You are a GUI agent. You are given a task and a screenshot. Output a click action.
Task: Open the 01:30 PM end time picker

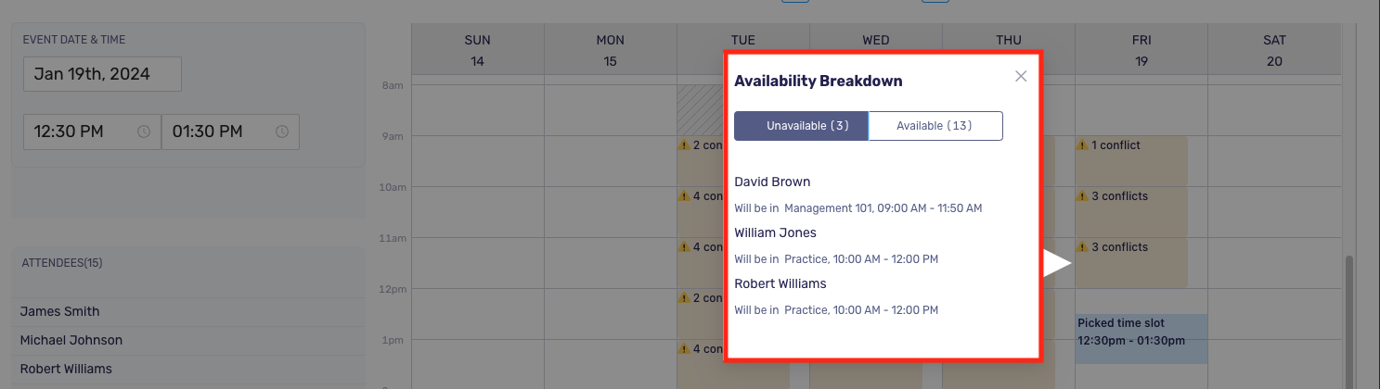pyautogui.click(x=230, y=132)
